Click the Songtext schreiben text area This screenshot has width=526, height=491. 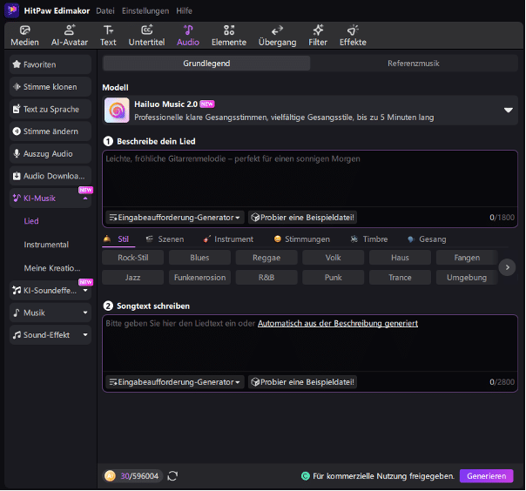click(310, 343)
